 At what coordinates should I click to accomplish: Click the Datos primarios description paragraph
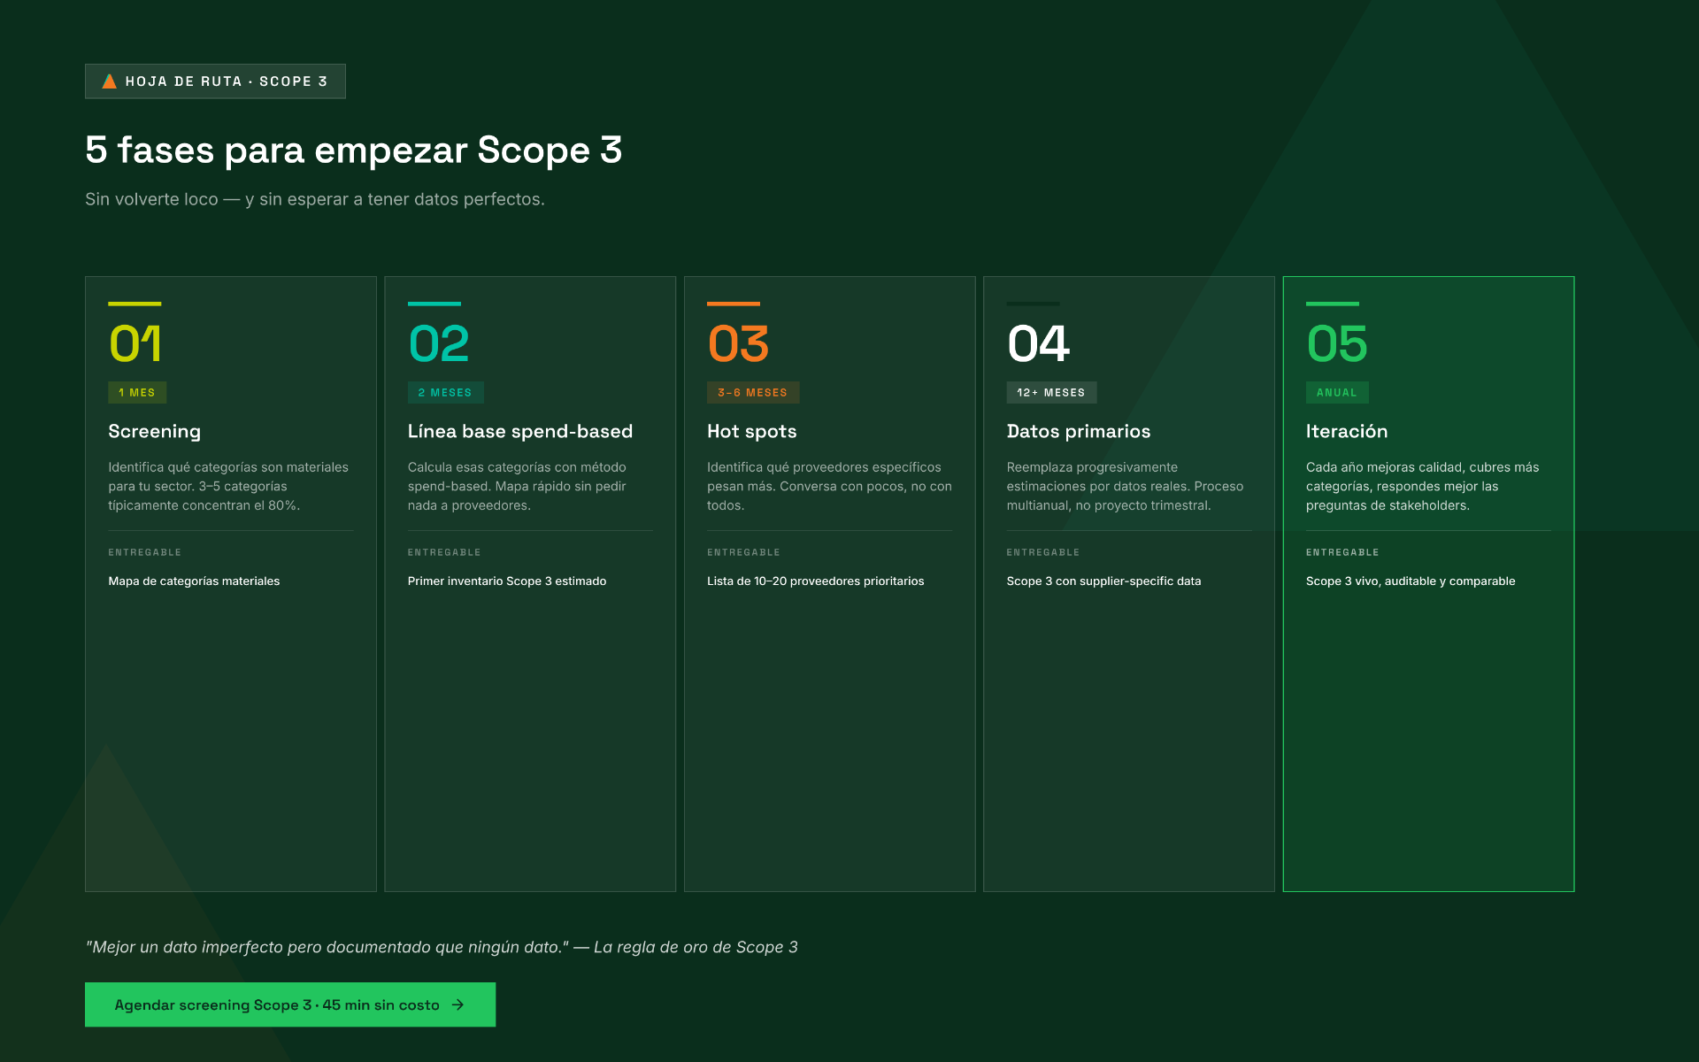point(1125,486)
